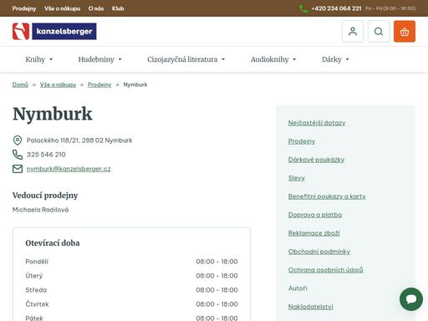Expand the Hudebniny dropdown menu

click(99, 59)
